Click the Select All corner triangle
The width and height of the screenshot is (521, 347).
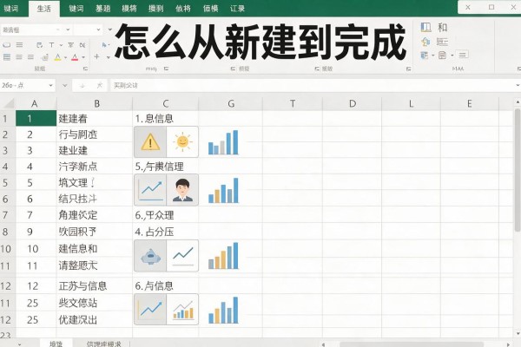[x=8, y=103]
